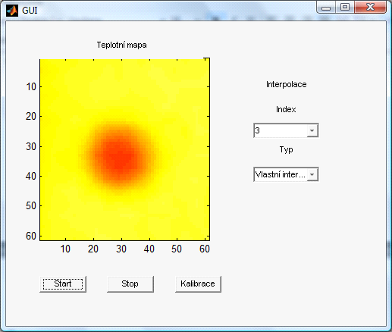Open the Typ dropdown list
Screen dimensions: 392x332
click(286, 174)
